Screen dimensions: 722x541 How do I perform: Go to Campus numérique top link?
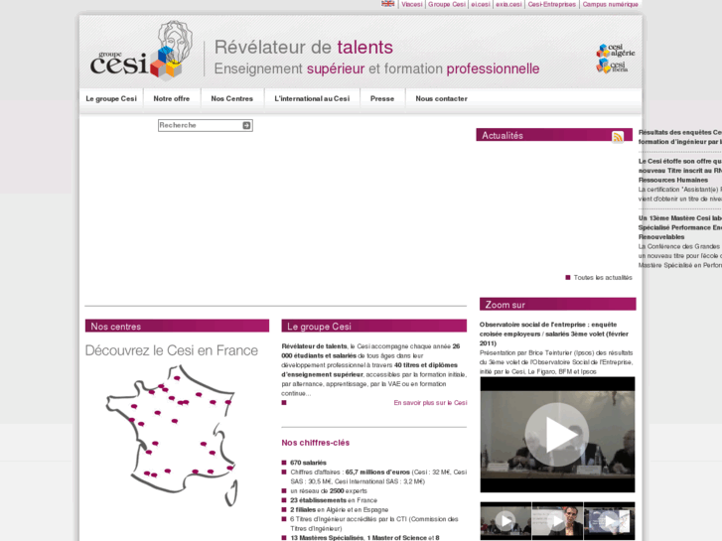pyautogui.click(x=610, y=4)
